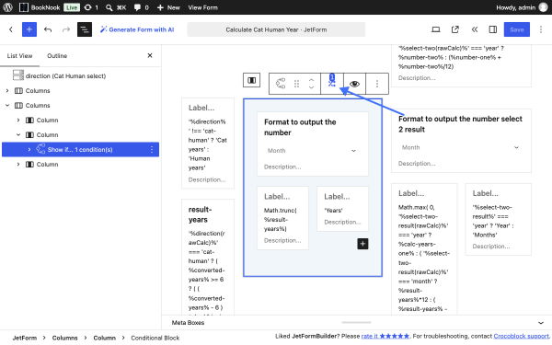Open the block toolbar options menu
This screenshot has height=345, width=552.
(377, 84)
